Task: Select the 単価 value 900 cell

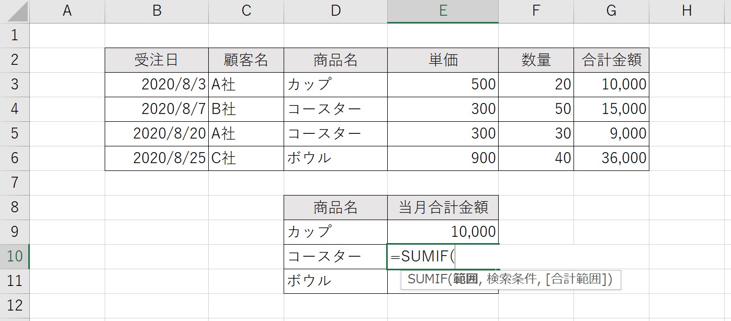Action: (x=443, y=158)
